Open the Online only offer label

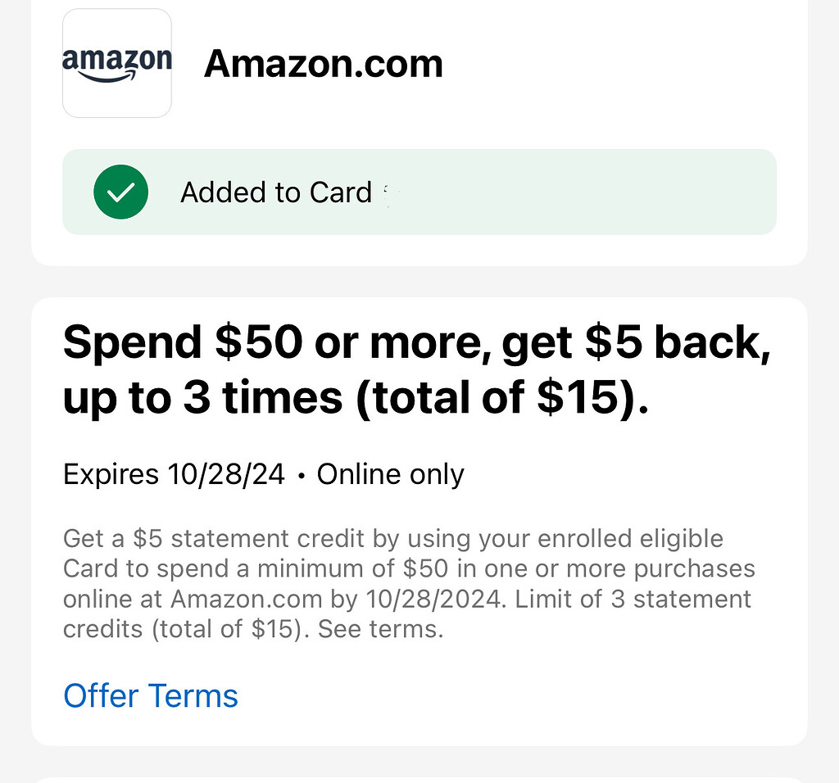390,473
